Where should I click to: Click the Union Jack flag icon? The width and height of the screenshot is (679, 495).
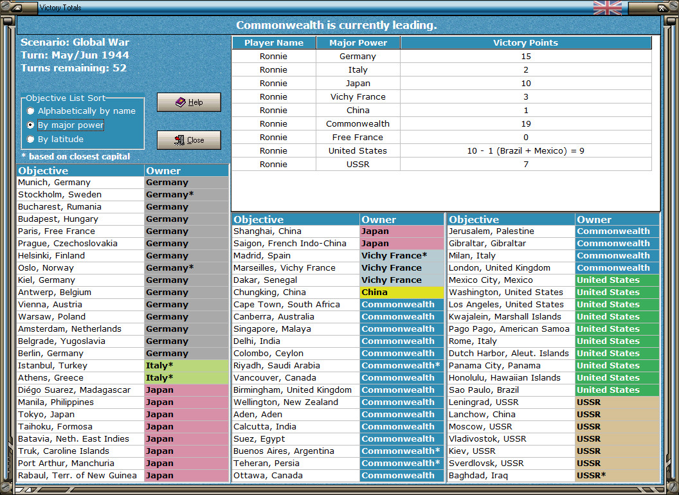[607, 7]
